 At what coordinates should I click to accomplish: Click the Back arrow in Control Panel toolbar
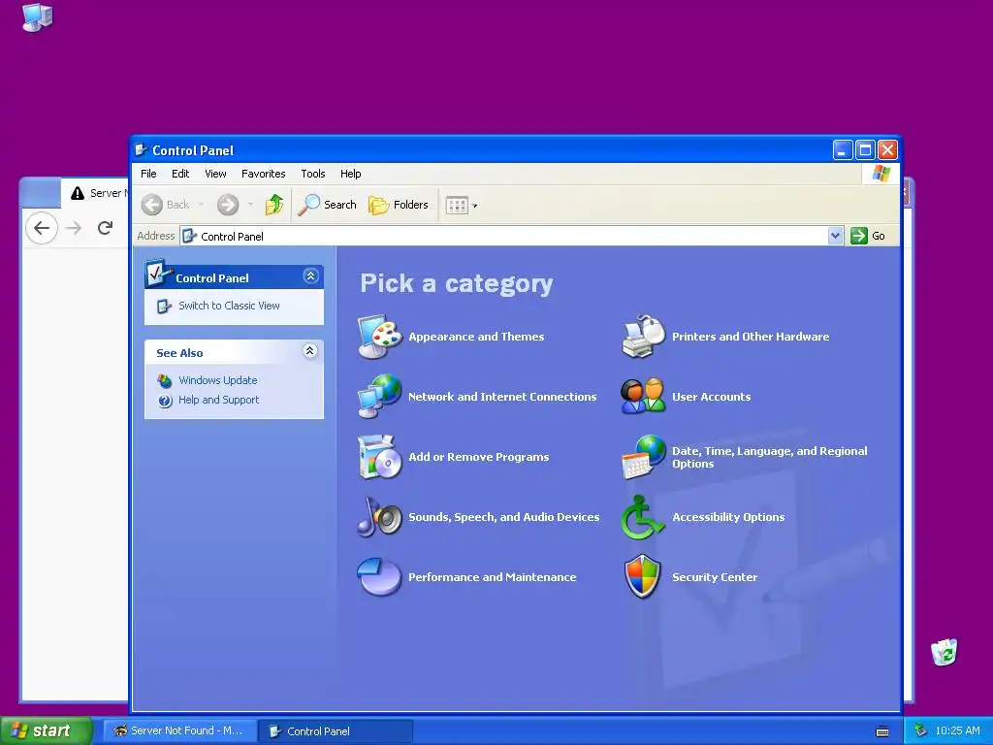pyautogui.click(x=152, y=205)
